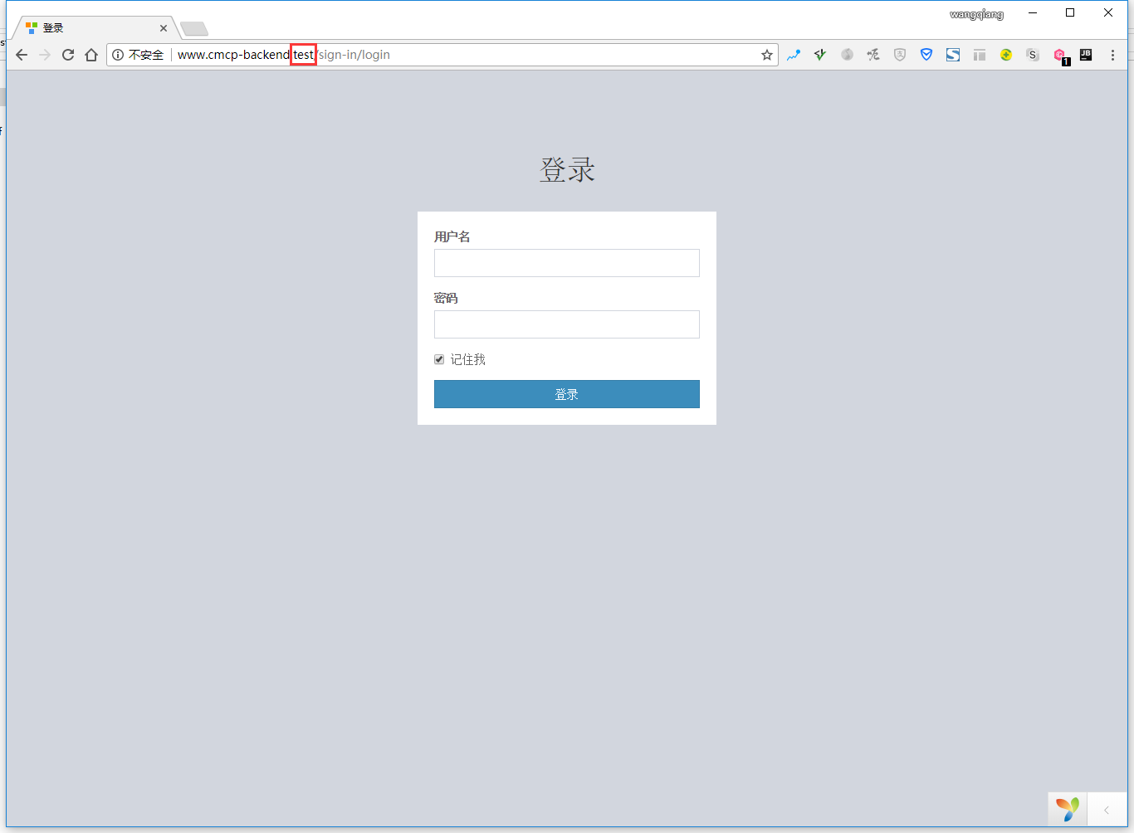
Task: Focus the 用户名 username input field
Action: tap(567, 263)
